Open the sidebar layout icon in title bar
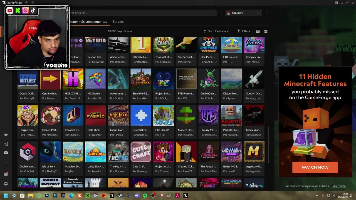Screen dimensions: 356x200 (x=337, y=3)
